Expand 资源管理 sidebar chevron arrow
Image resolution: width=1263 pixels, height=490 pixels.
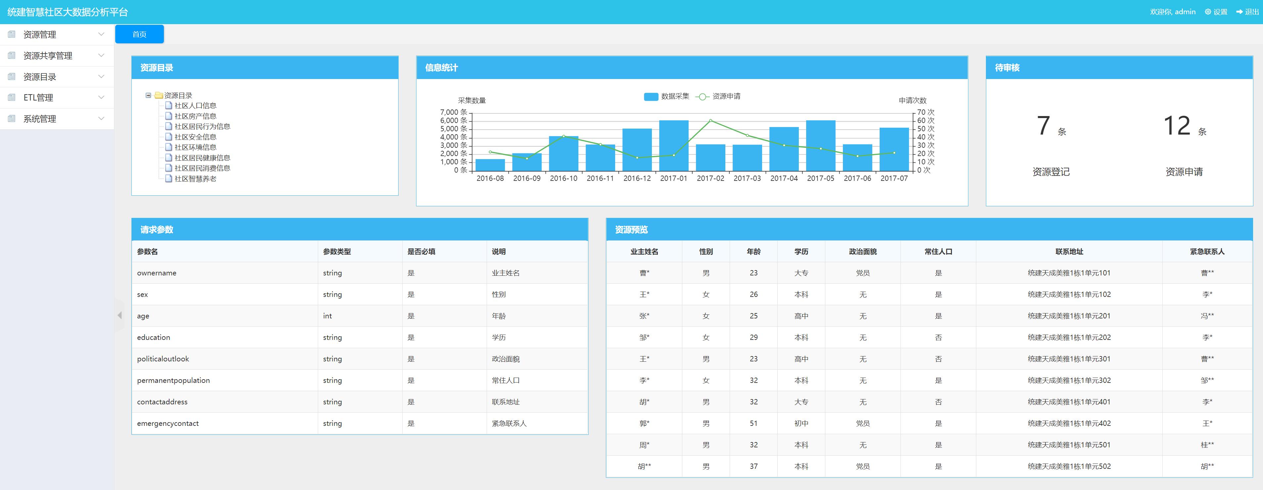point(101,34)
